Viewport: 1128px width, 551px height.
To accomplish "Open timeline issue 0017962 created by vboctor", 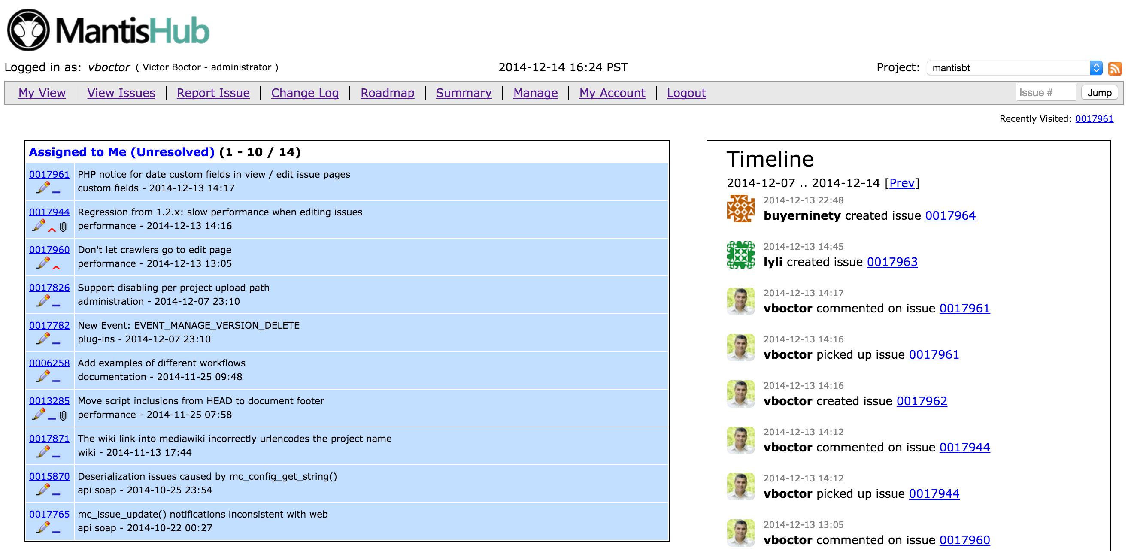I will tap(922, 401).
